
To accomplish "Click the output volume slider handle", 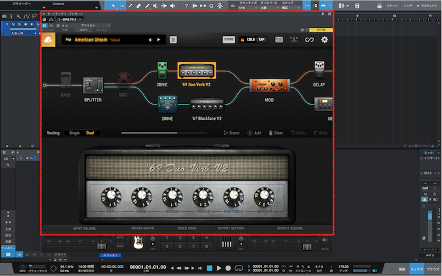I will pos(307,247).
